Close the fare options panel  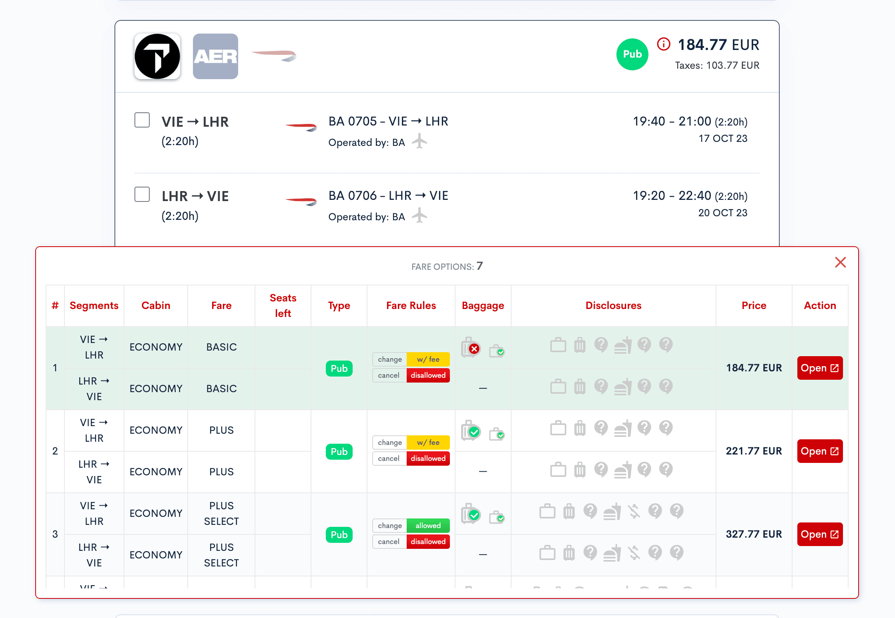point(840,262)
